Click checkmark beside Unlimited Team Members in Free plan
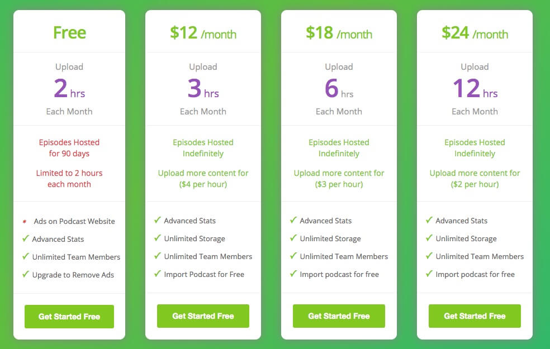 26,256
